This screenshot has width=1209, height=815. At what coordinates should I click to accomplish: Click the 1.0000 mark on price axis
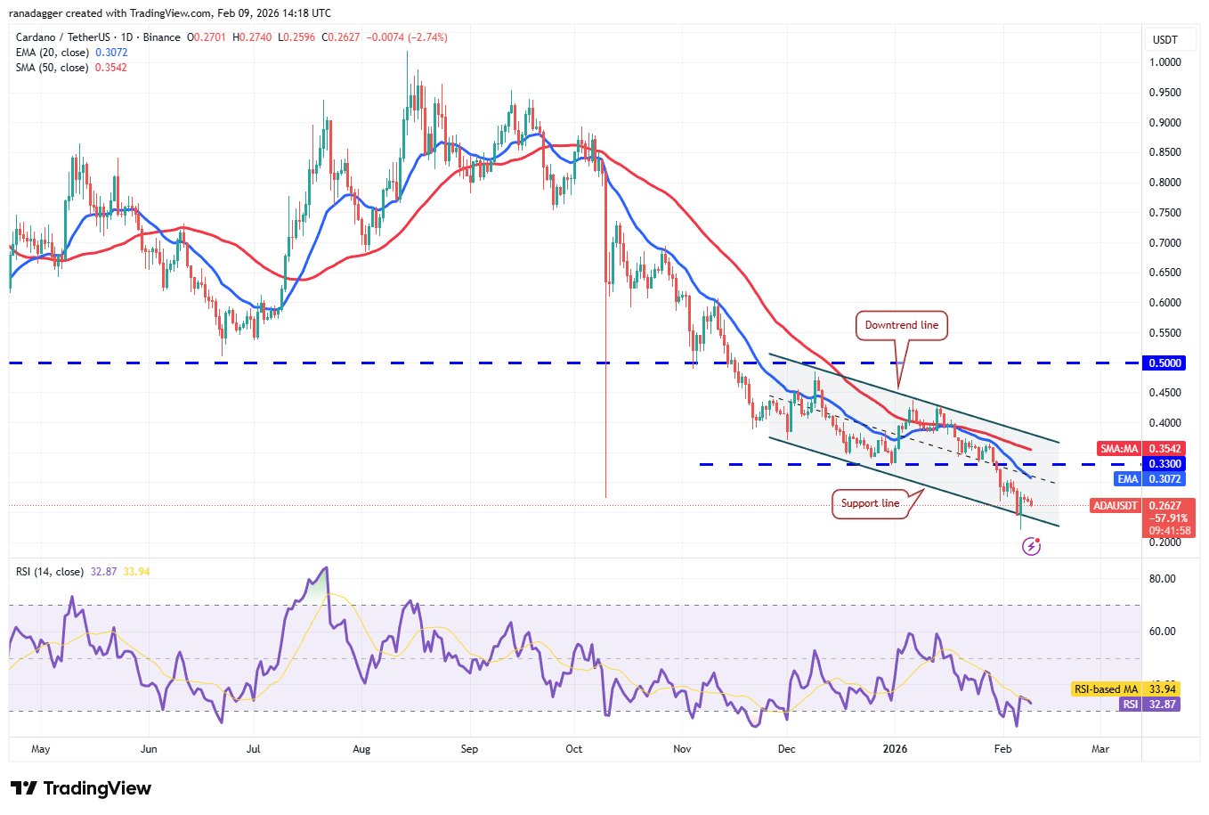point(1164,62)
